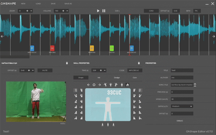This screenshot has height=135, width=216.
Task: Select the center circle position icon
Action: click(x=94, y=85)
